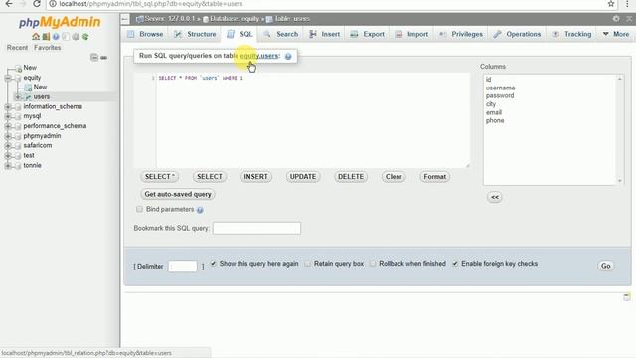Expand the information_schema database
Screen dimensions: 636x358
[8, 106]
